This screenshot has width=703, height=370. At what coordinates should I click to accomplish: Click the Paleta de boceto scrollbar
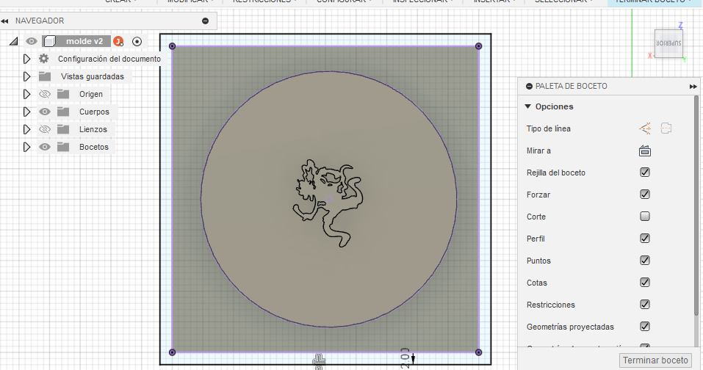[696, 206]
